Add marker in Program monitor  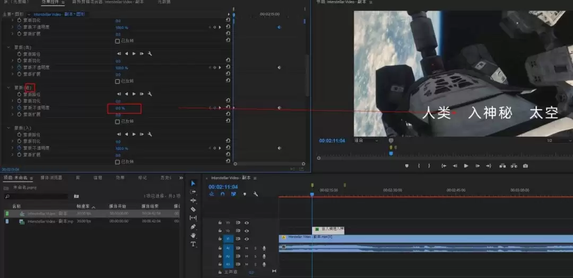pyautogui.click(x=407, y=166)
